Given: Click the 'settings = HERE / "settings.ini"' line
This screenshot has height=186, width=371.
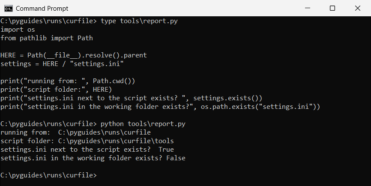Looking at the screenshot, I should [62, 64].
